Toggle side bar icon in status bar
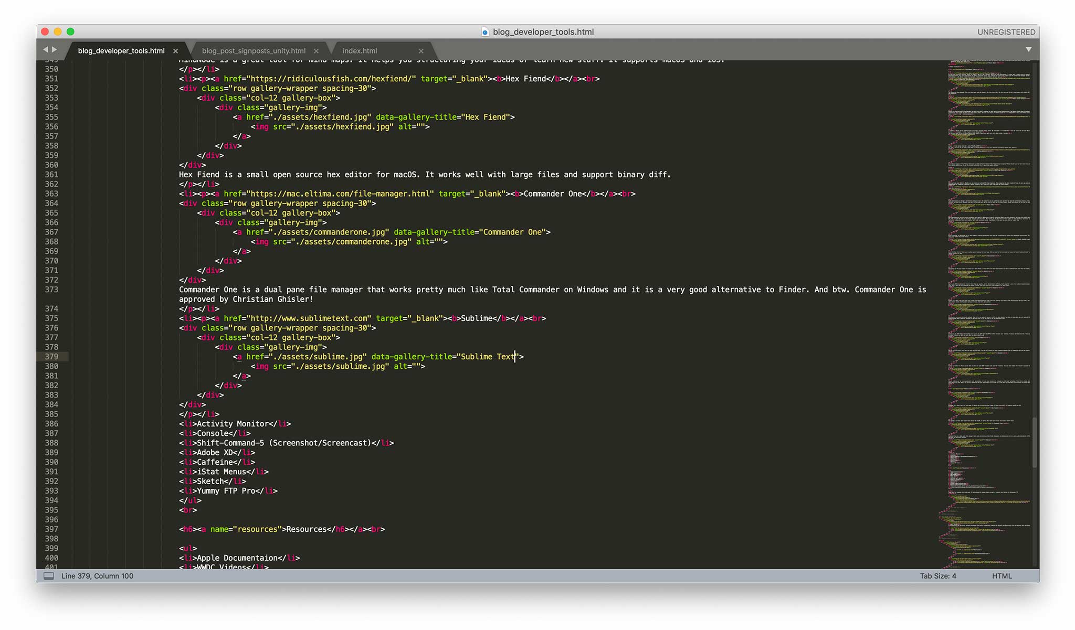Screen dimensions: 1075x630 [x=49, y=576]
